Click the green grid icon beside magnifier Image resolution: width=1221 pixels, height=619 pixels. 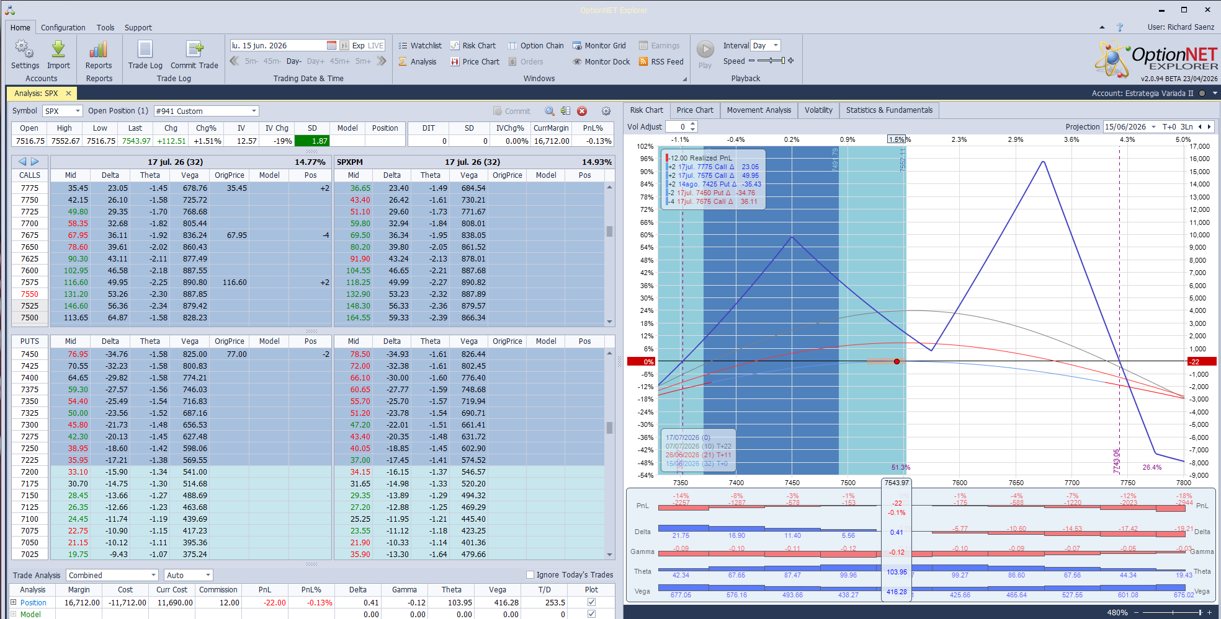pos(565,111)
